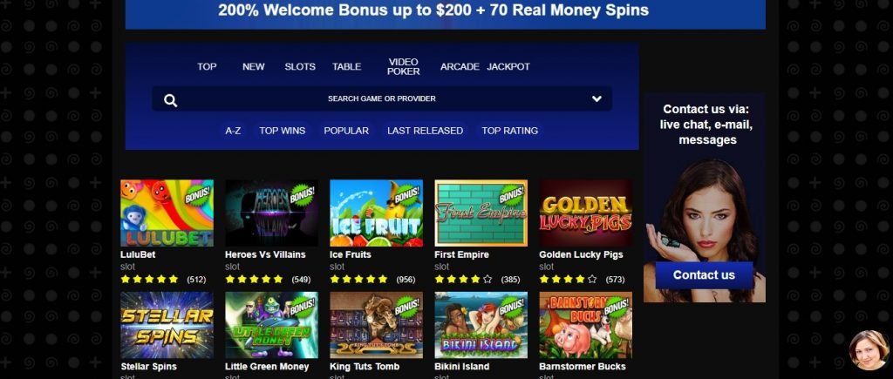
Task: Open Golden Lucky Pigs game thumbnail
Action: click(586, 213)
